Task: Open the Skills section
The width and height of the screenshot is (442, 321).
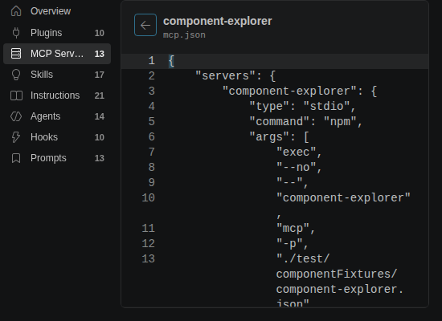Action: coord(57,75)
